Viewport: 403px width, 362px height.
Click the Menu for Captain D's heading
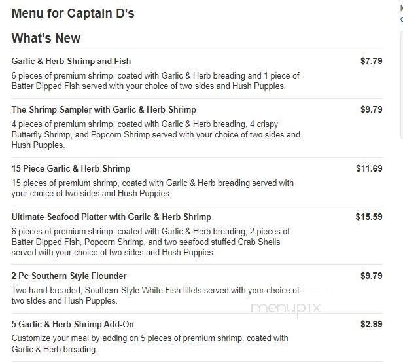pos(73,13)
